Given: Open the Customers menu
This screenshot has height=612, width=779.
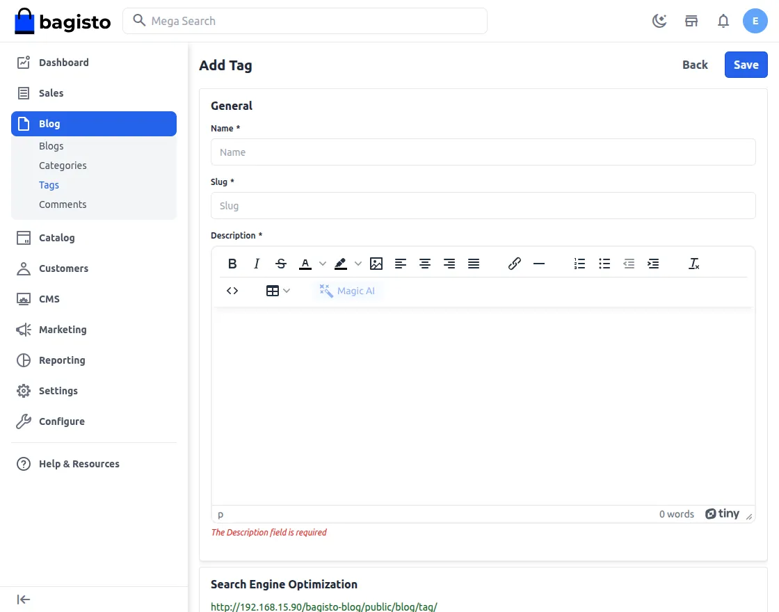Looking at the screenshot, I should [x=94, y=268].
